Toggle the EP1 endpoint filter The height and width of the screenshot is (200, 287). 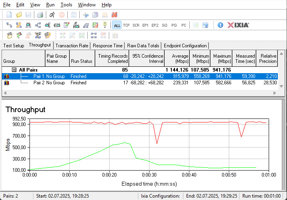145,25
